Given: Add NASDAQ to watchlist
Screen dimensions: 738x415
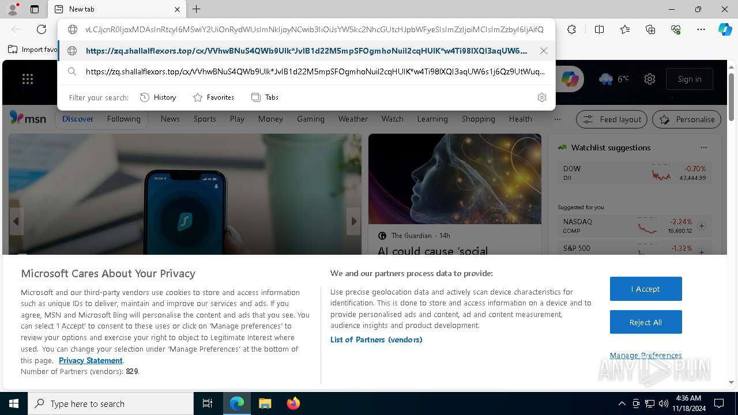Looking at the screenshot, I should click(x=702, y=226).
